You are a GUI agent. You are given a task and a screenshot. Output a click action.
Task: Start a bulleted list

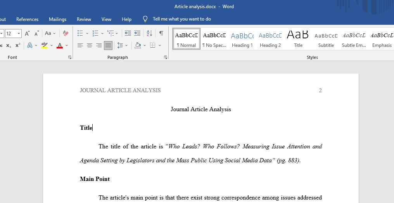point(80,33)
